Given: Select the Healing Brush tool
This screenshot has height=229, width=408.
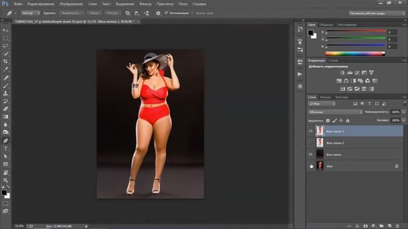Looking at the screenshot, I should (5, 78).
